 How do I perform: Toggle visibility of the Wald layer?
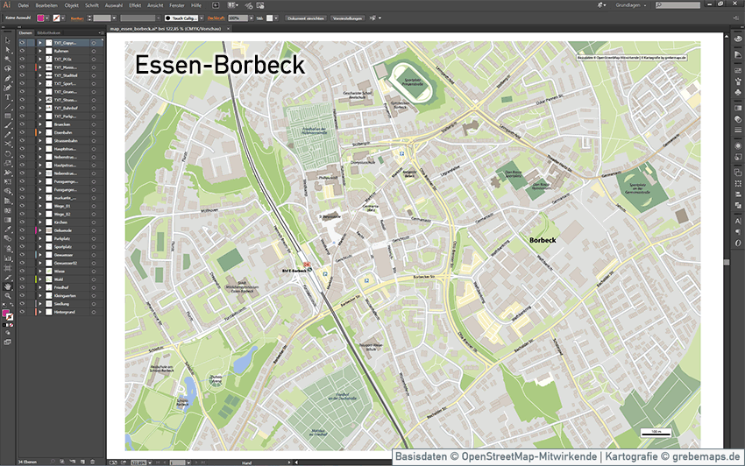point(23,279)
